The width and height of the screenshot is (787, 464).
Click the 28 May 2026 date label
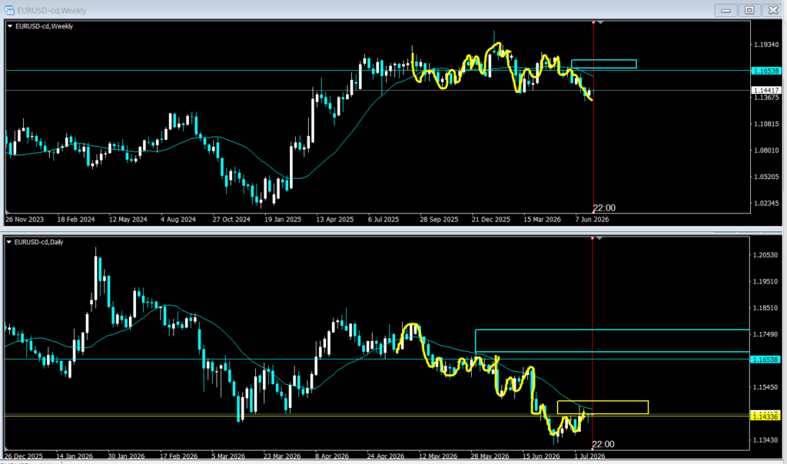pyautogui.click(x=490, y=456)
